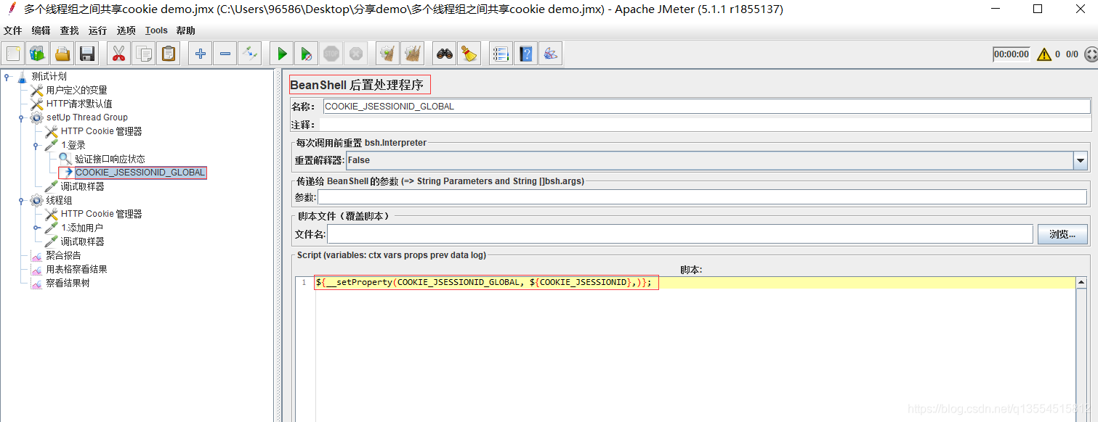Select 调试取样器 under 线程组
The width and height of the screenshot is (1098, 422).
coord(82,241)
